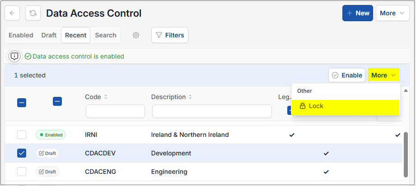Select the Lock menu option
The image size is (416, 186).
(345, 106)
